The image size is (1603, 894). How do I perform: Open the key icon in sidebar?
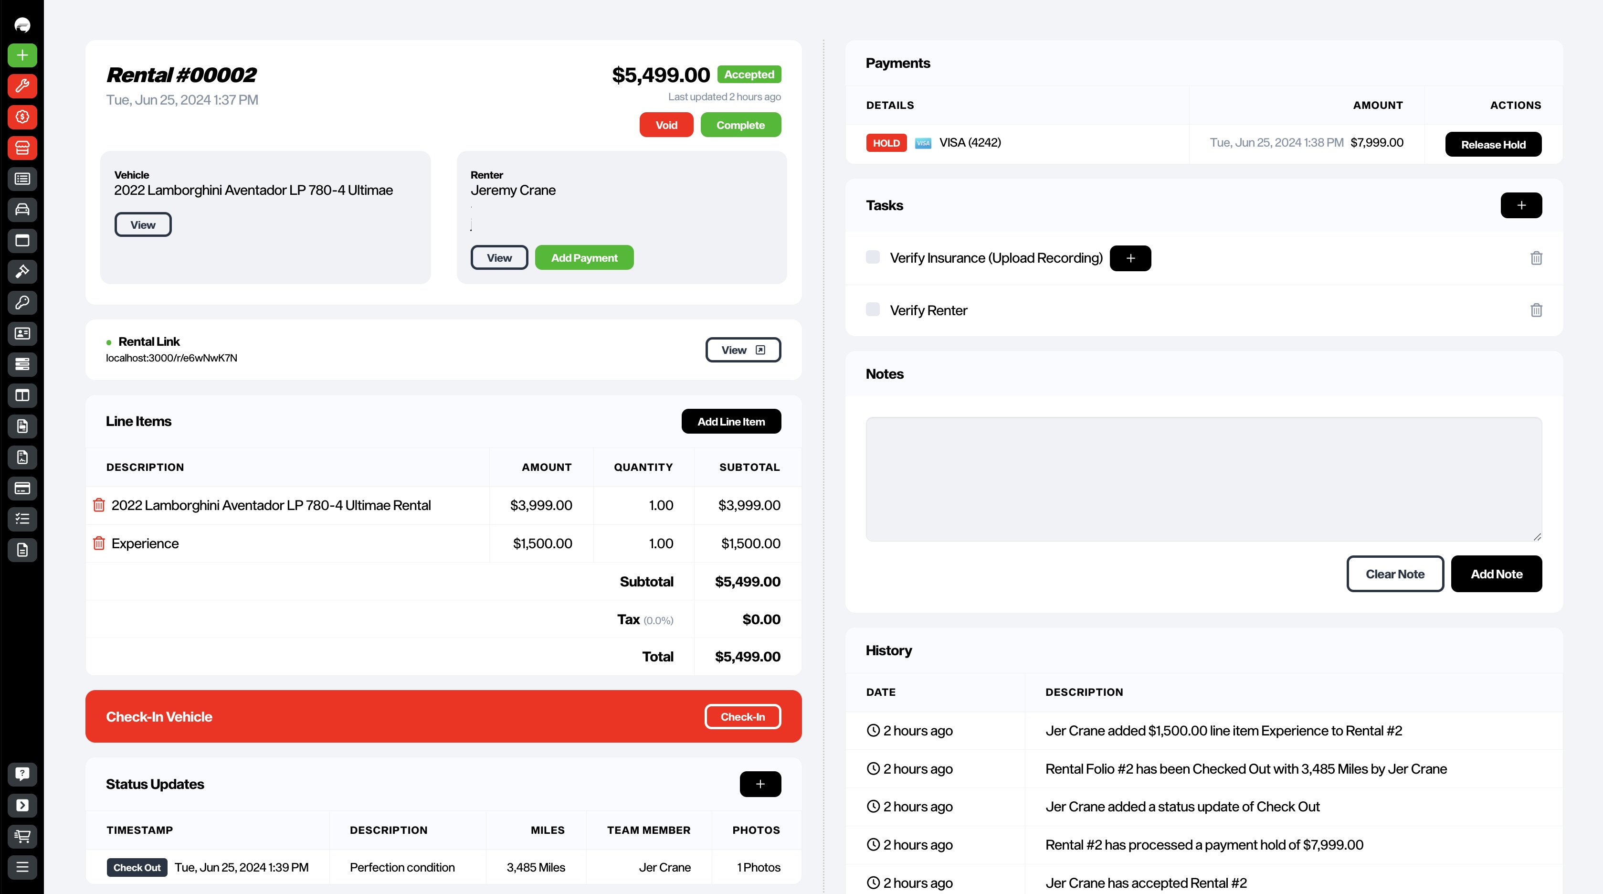click(x=22, y=303)
